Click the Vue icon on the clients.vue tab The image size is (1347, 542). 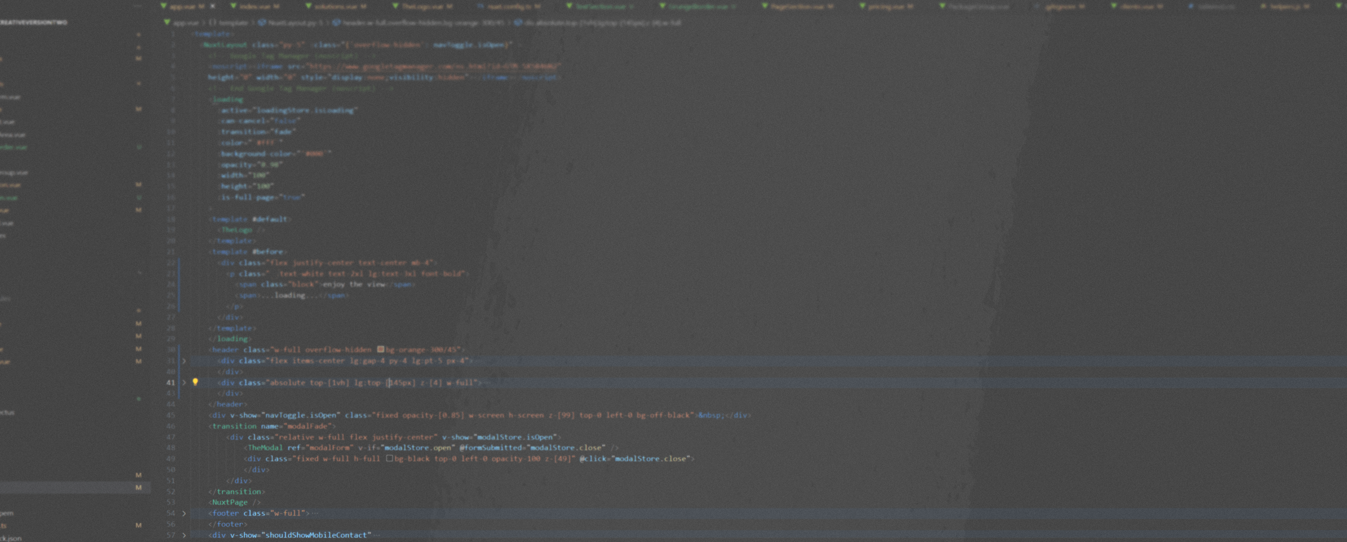click(1114, 6)
